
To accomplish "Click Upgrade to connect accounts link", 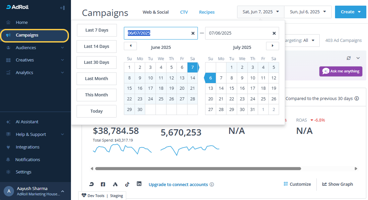I will click(178, 184).
